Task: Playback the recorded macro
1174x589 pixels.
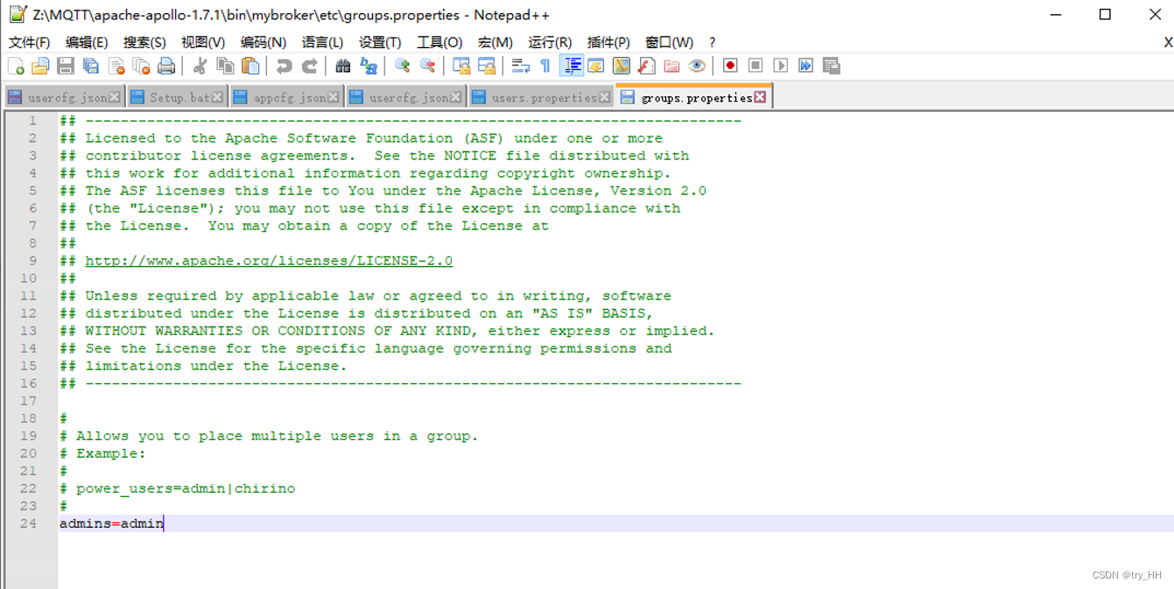Action: click(x=780, y=65)
